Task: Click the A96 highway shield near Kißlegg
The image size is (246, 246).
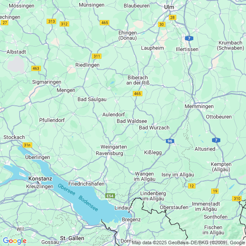Action: [x=170, y=141]
